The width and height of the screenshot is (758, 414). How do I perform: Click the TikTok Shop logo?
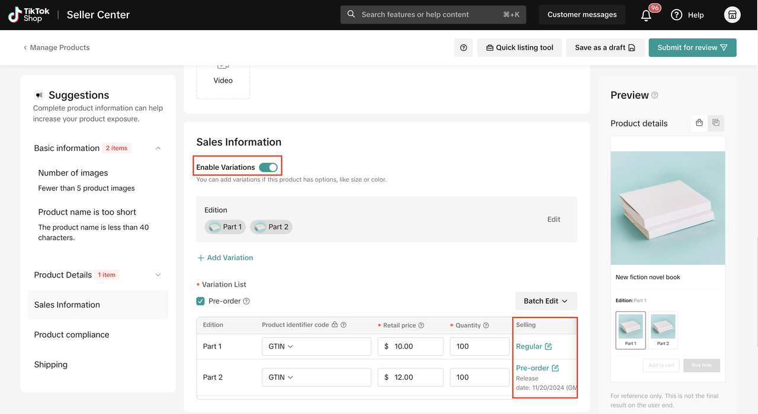click(28, 15)
